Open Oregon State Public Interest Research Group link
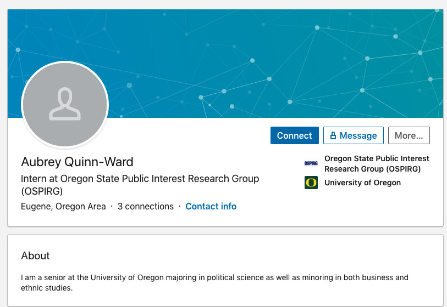The image size is (447, 307). (377, 164)
